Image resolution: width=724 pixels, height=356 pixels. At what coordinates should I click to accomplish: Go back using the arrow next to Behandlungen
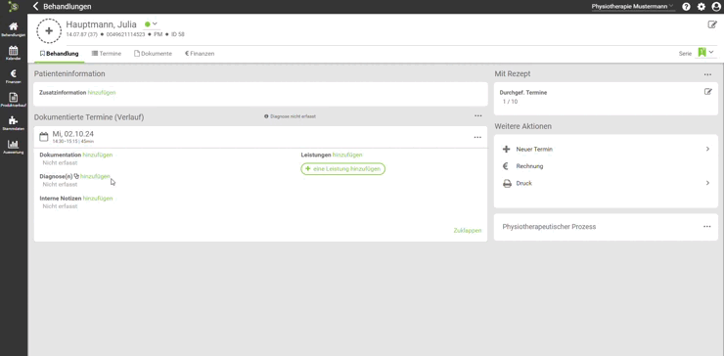pyautogui.click(x=35, y=7)
